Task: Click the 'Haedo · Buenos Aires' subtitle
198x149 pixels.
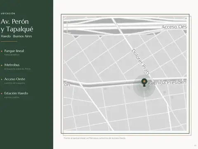Action: pos(16,36)
